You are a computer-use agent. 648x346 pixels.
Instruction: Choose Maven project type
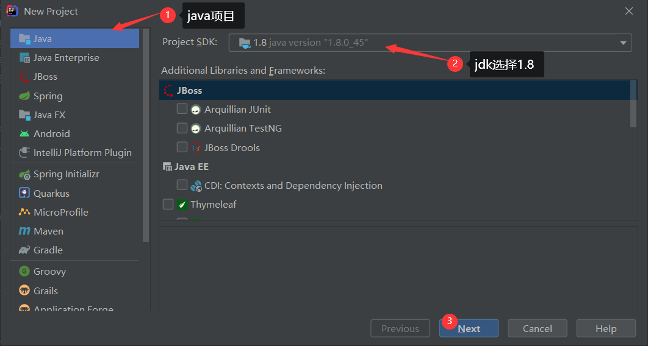pos(75,231)
